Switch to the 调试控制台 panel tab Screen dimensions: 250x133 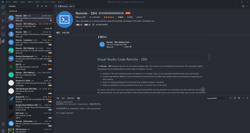point(71,98)
